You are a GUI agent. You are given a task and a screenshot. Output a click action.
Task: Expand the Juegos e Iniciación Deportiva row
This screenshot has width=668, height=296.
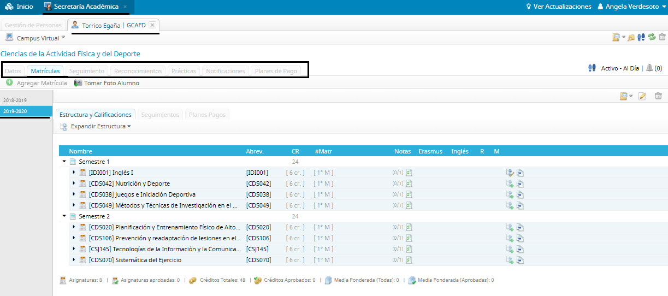click(x=74, y=194)
